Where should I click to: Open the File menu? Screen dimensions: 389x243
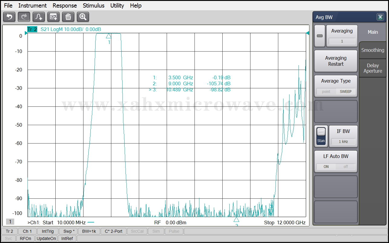(8, 5)
